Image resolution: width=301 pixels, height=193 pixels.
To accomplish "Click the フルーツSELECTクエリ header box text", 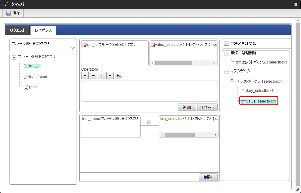I will [30, 44].
